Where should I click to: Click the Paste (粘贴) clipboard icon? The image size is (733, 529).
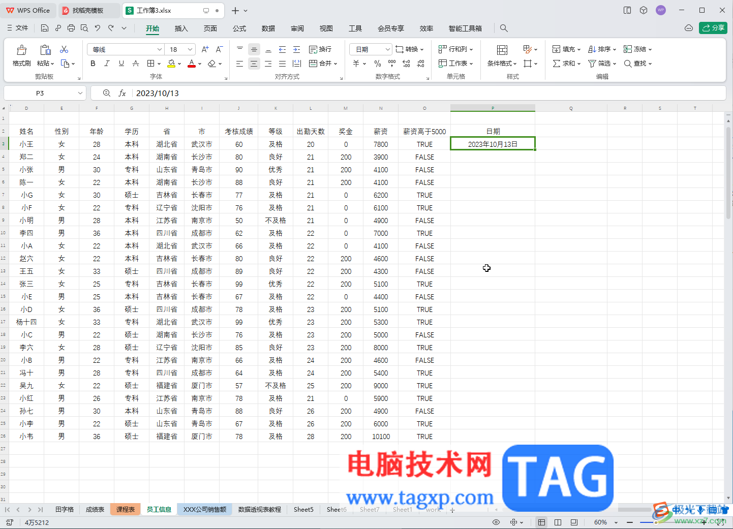[45, 50]
